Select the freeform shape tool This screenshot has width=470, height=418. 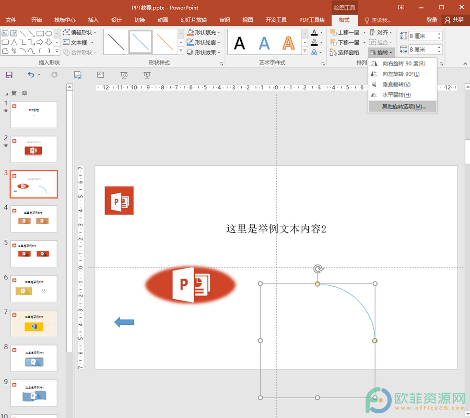[x=5, y=51]
